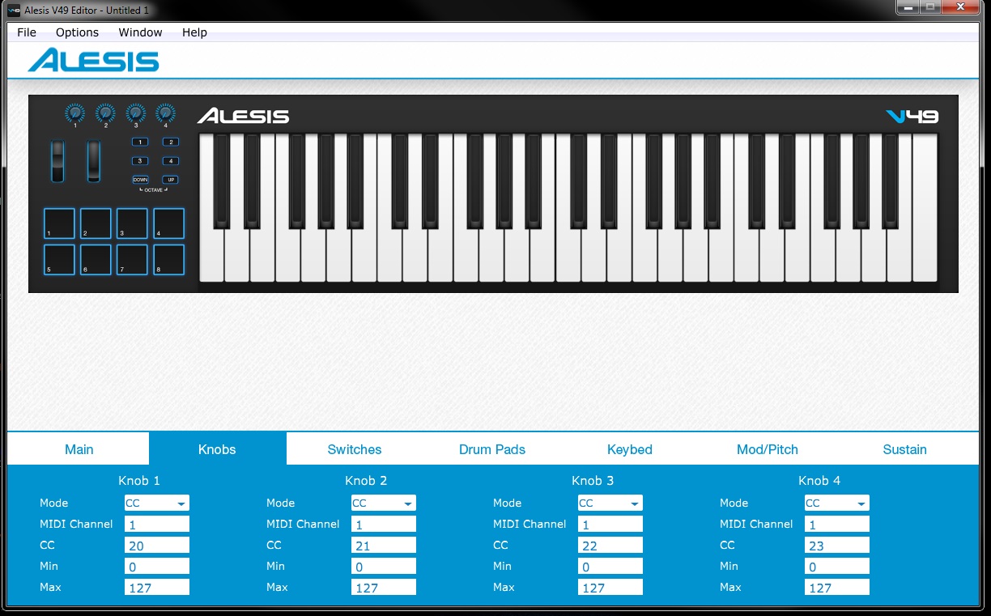Screen dimensions: 991x616
Task: Select drum pad 2
Action: tap(96, 223)
